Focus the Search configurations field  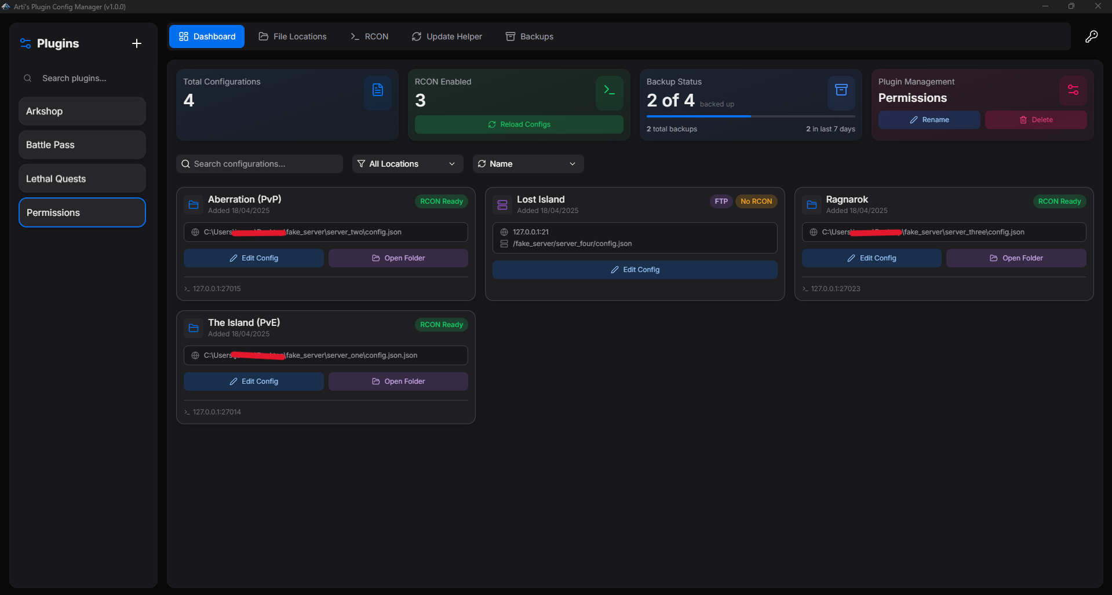pos(260,164)
